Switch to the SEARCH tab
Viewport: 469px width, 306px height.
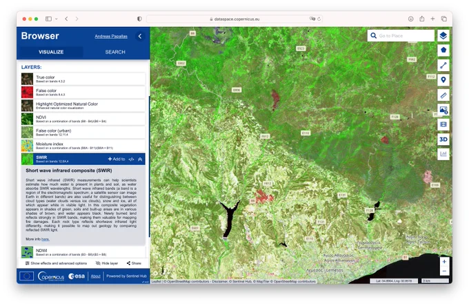115,52
